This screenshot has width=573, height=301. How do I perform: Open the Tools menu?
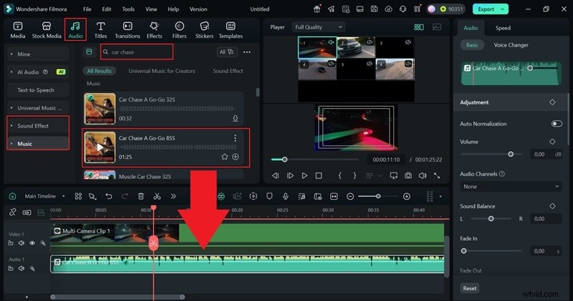click(128, 9)
